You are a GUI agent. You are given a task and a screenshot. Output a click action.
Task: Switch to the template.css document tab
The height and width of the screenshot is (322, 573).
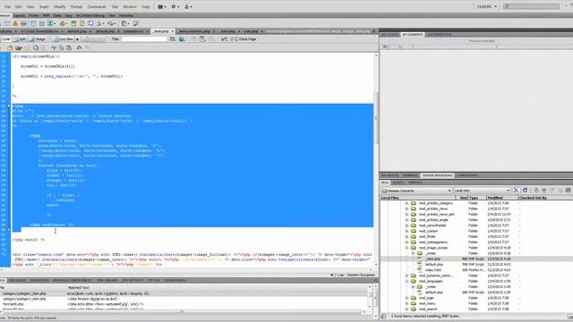click(133, 31)
